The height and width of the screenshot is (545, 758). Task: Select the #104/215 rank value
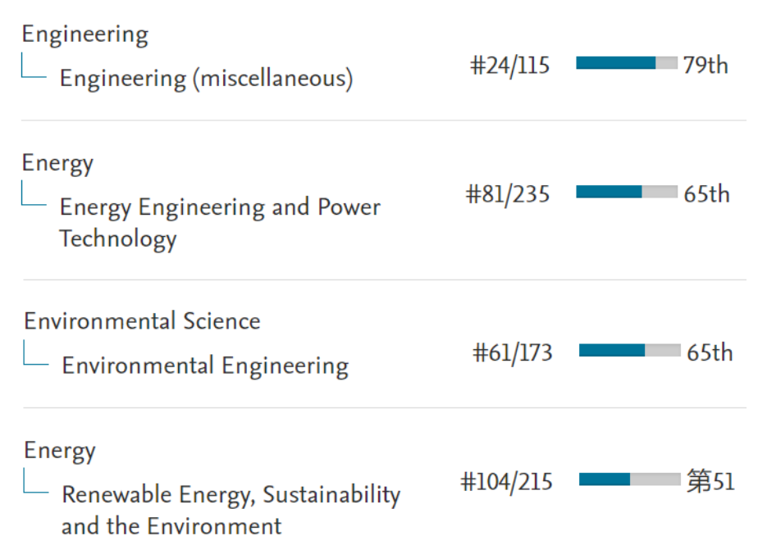click(506, 482)
